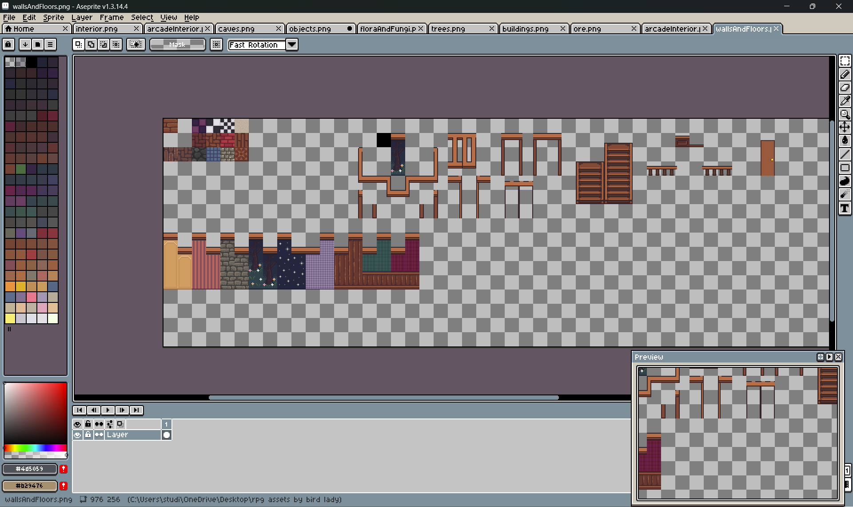
Task: Select the Paint Bucket tool
Action: click(845, 141)
